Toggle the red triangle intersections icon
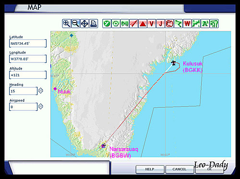 (143, 24)
